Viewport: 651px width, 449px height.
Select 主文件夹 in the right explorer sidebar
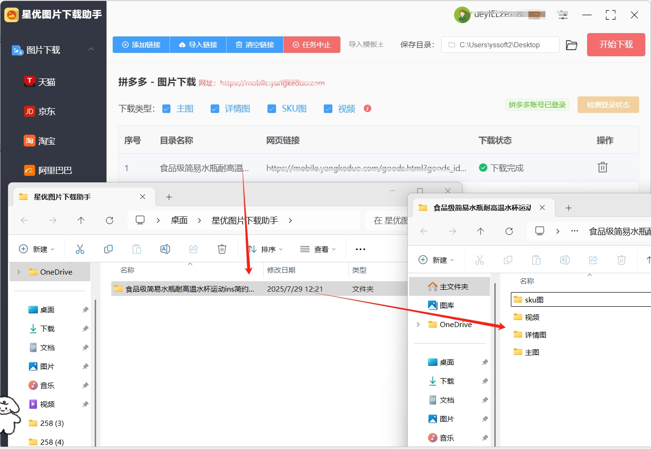[x=450, y=286]
